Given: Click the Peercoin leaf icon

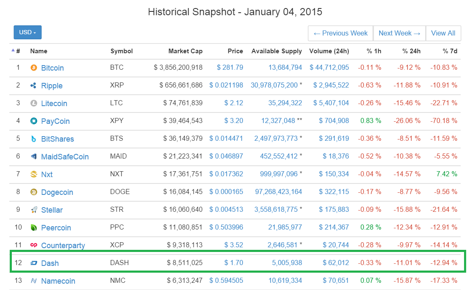Looking at the screenshot, I should (x=34, y=228).
